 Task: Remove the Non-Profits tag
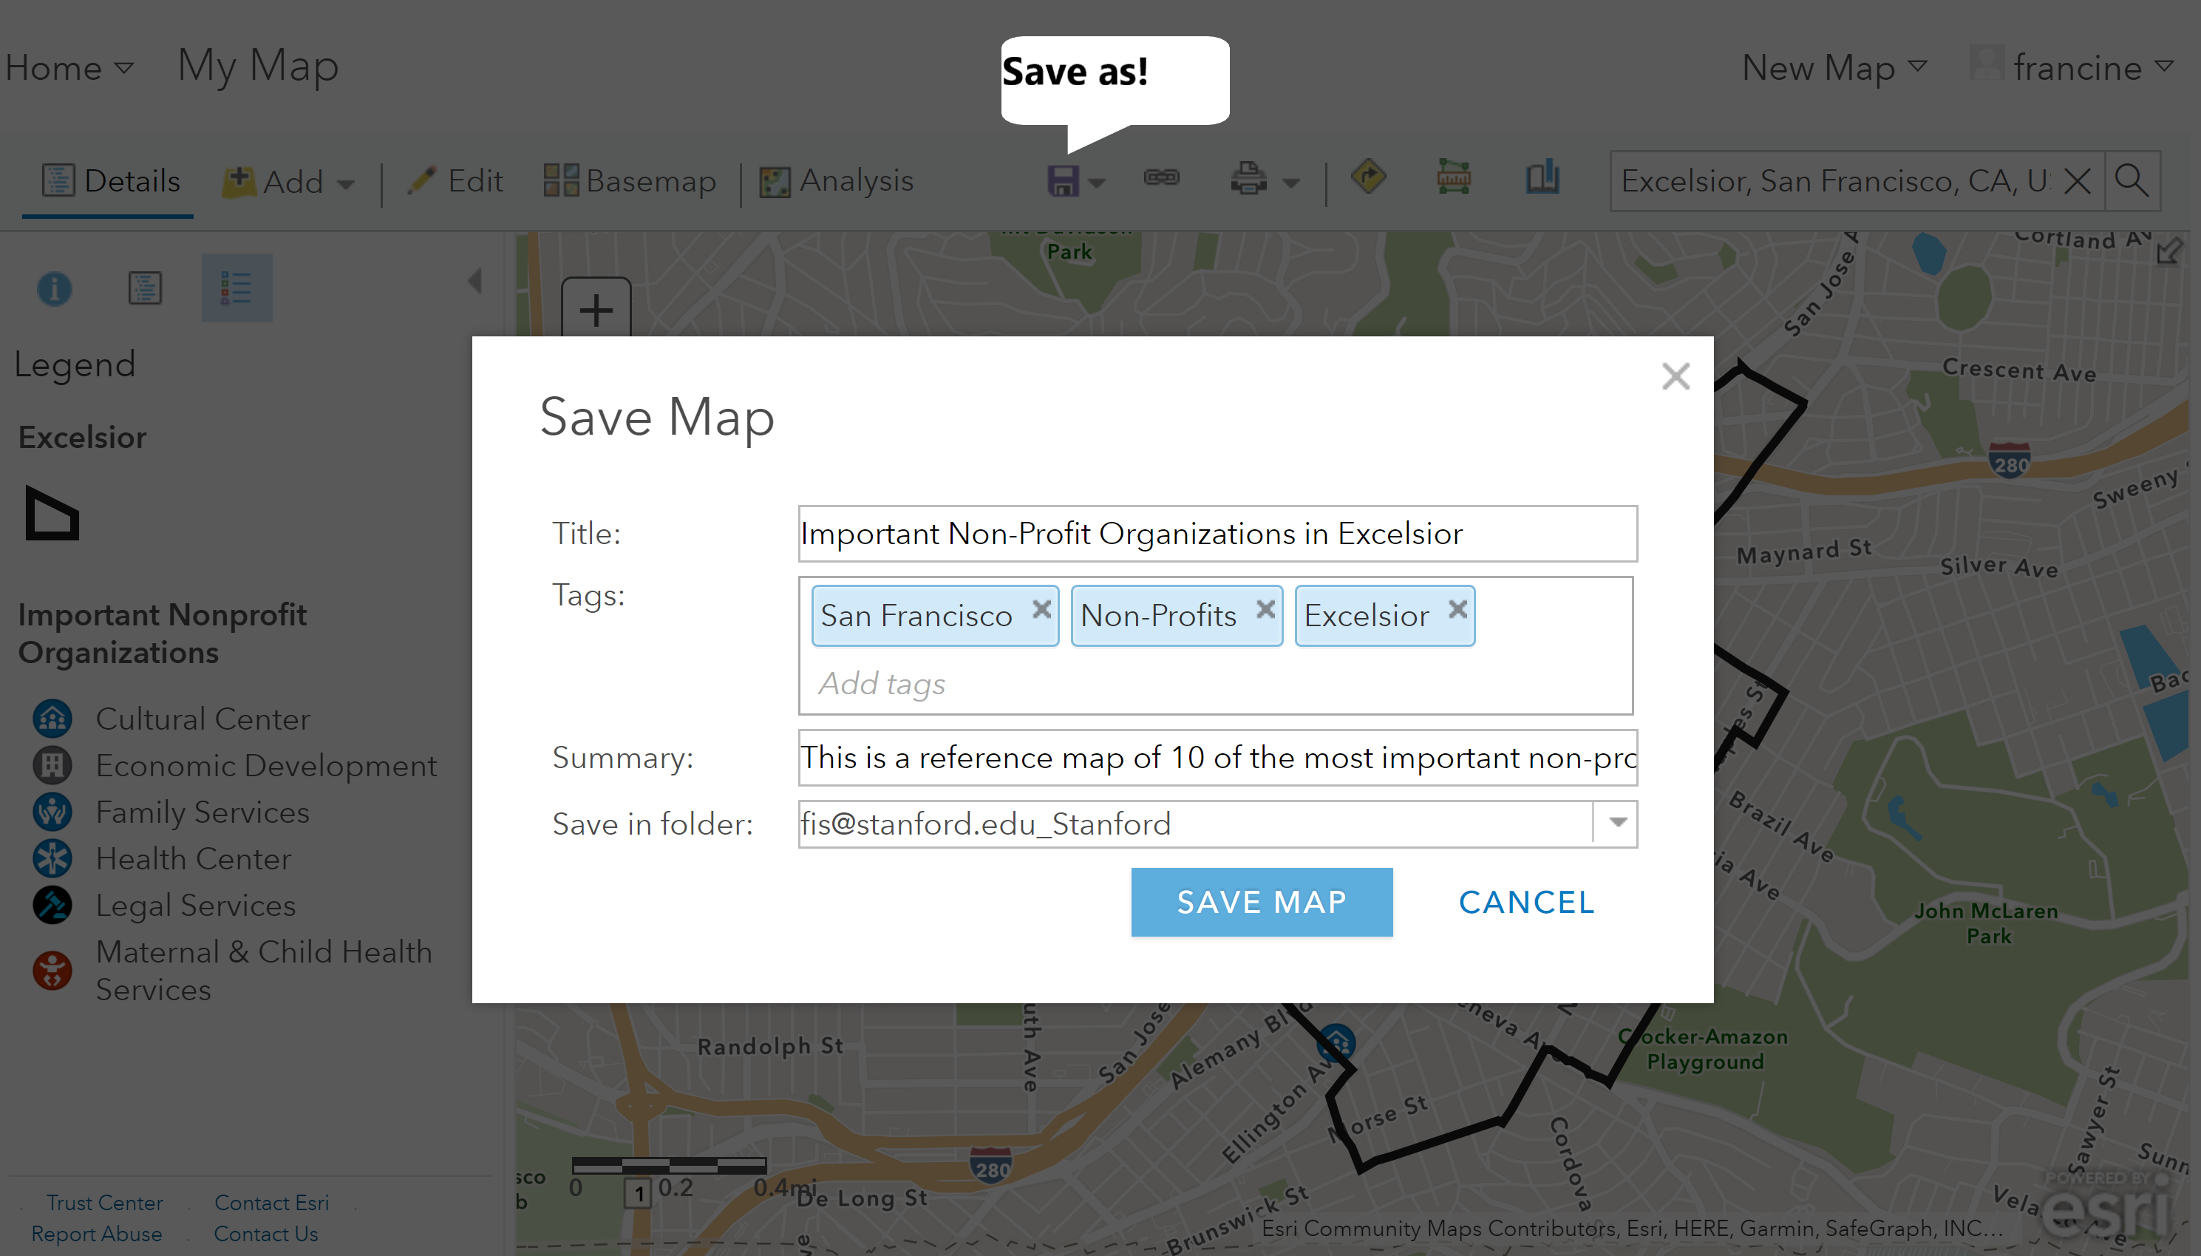pyautogui.click(x=1265, y=610)
